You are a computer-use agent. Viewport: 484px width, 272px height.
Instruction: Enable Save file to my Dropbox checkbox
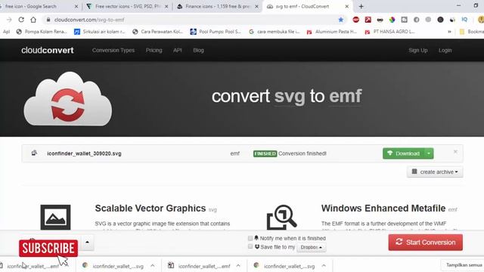click(x=250, y=246)
